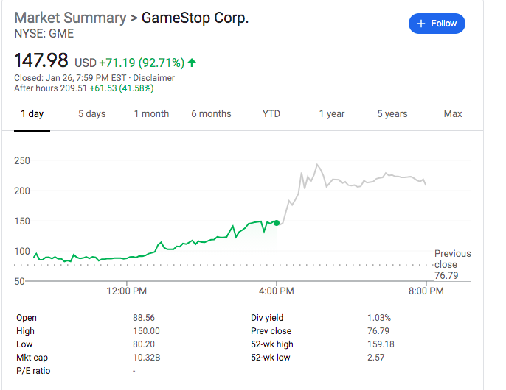506x390 pixels.
Task: Click the Previous close label on chart
Action: 452,259
